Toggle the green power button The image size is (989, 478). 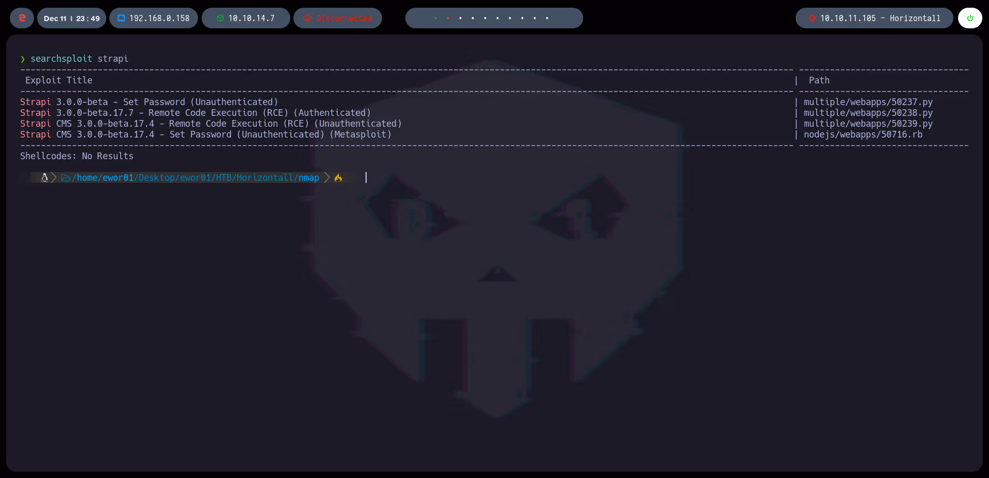pos(970,18)
